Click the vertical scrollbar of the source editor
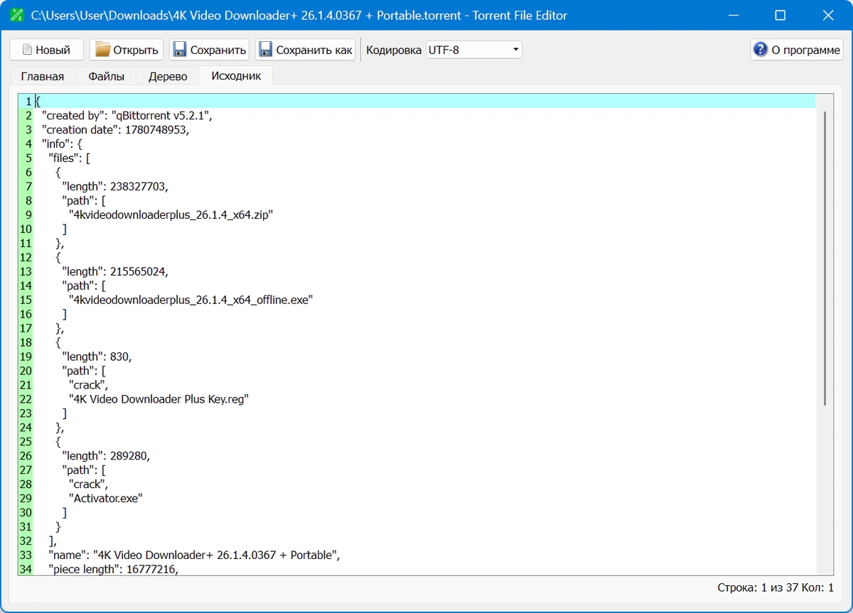853x613 pixels. point(825,259)
